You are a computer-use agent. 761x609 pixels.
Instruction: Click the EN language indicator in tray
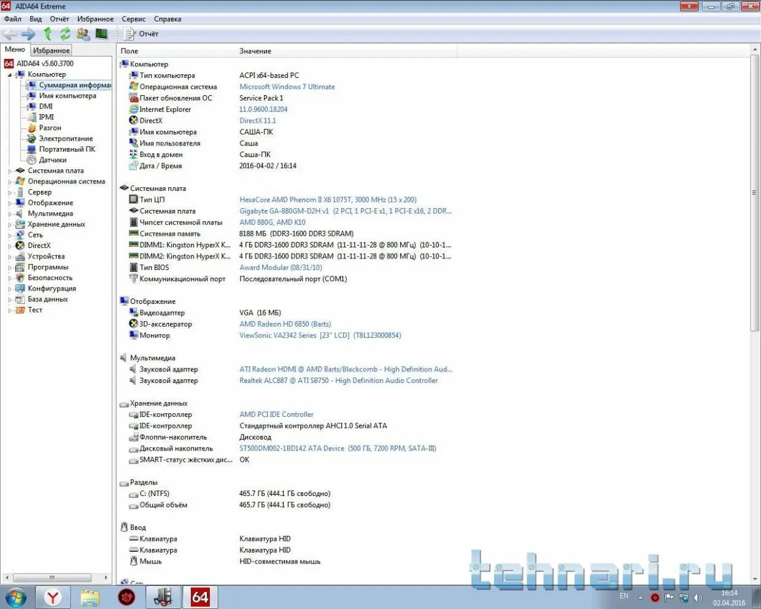pos(624,595)
